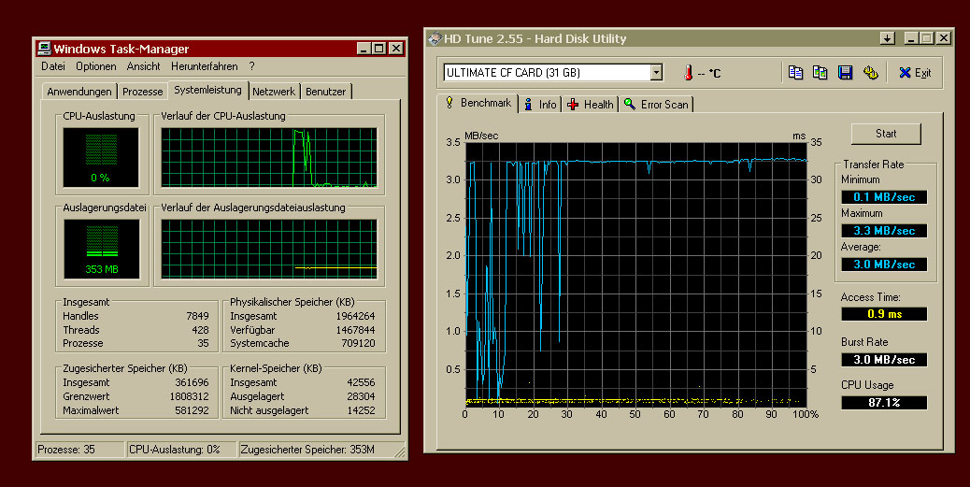
Task: Click the CPU Usage 87.1% value
Action: 884,402
